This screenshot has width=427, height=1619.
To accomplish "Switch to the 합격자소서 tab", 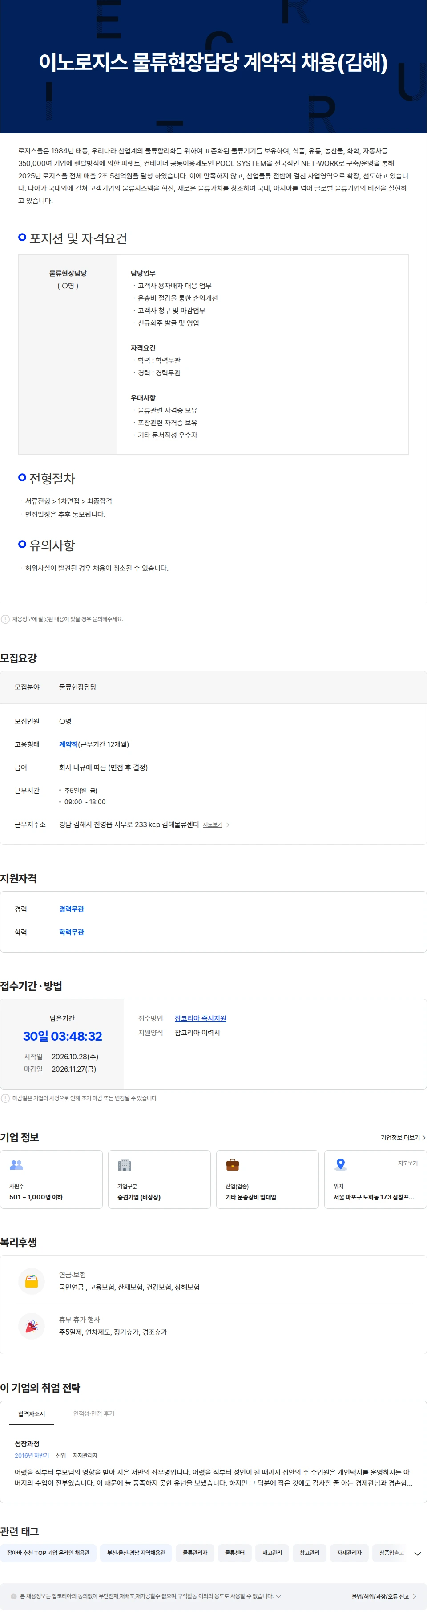I will 32,1414.
